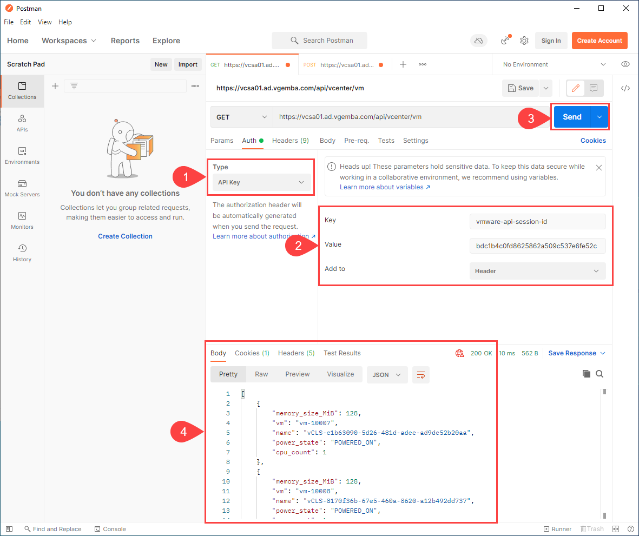Toggle word wrap in response body

(421, 375)
